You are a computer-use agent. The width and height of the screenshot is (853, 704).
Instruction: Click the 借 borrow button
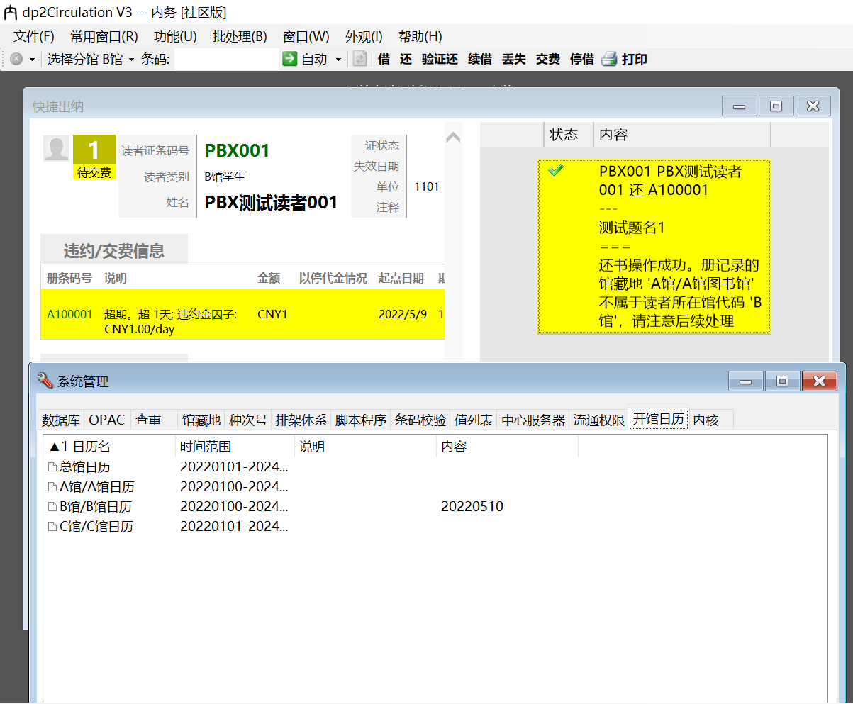pos(384,60)
